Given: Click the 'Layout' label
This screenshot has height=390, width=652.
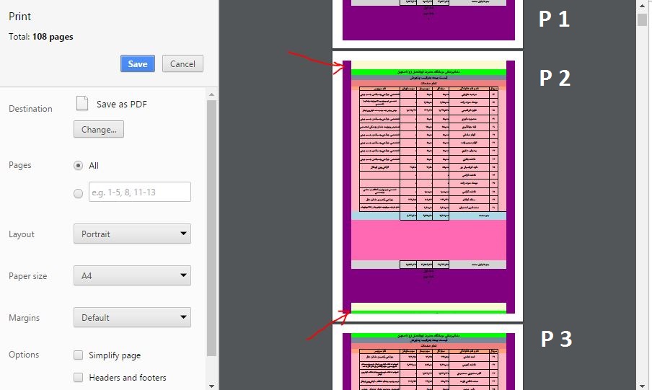Looking at the screenshot, I should 22,234.
